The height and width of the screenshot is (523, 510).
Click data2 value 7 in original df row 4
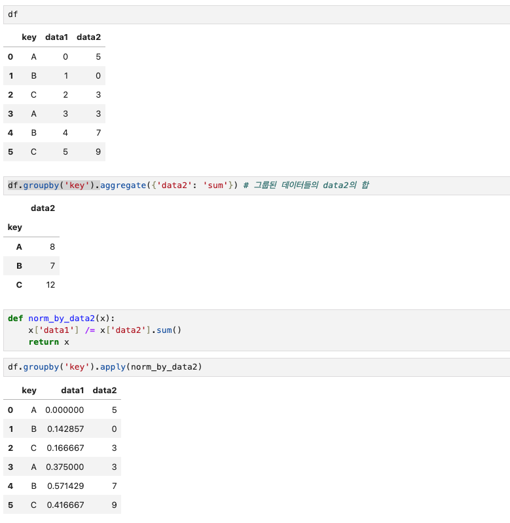point(98,133)
